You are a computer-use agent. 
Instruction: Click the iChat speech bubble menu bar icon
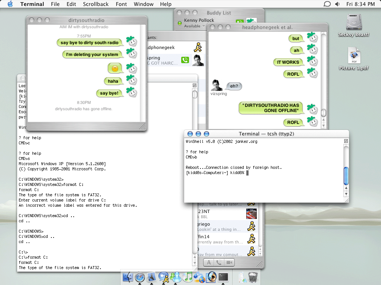pos(327,4)
